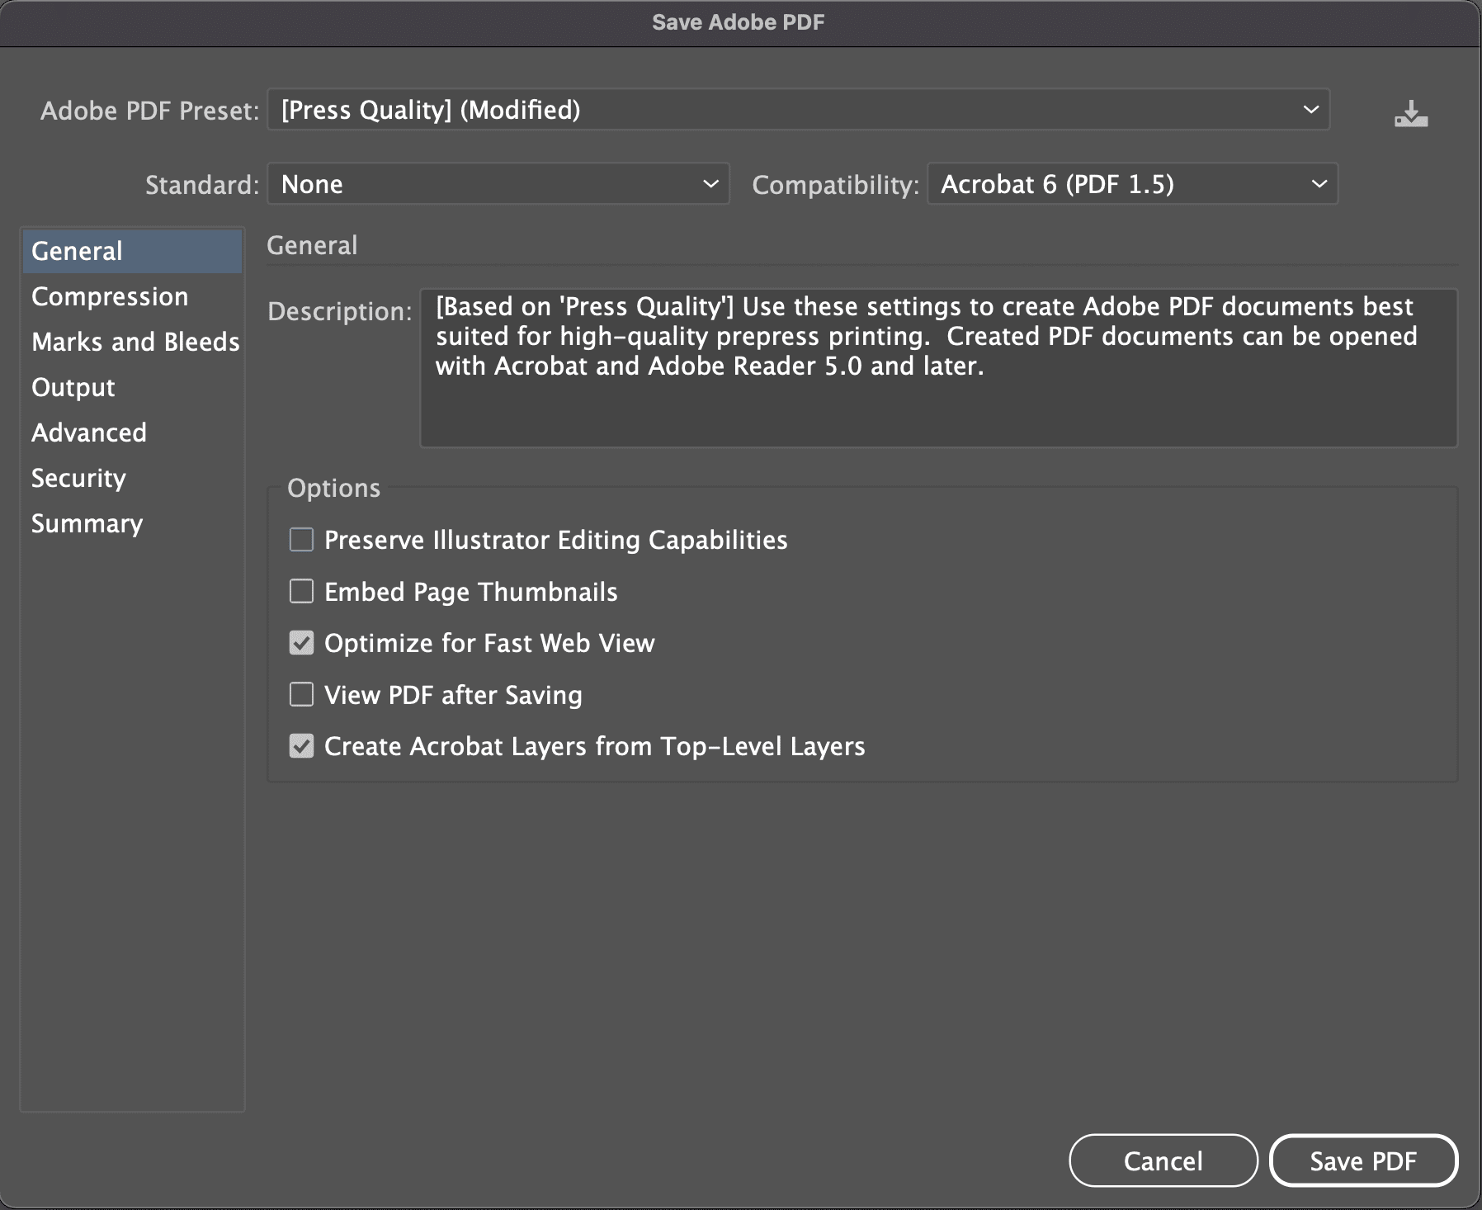Open the Adobe PDF Preset dropdown
This screenshot has height=1210, width=1482.
tap(798, 110)
